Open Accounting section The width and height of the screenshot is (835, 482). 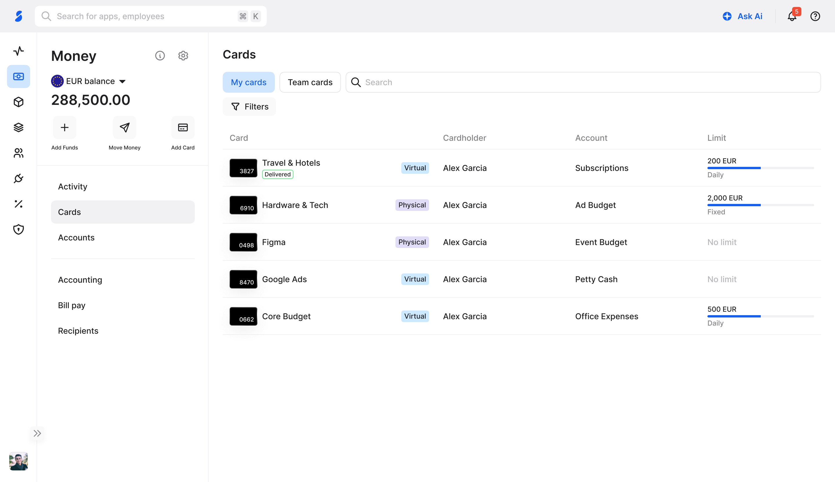[x=123, y=280]
